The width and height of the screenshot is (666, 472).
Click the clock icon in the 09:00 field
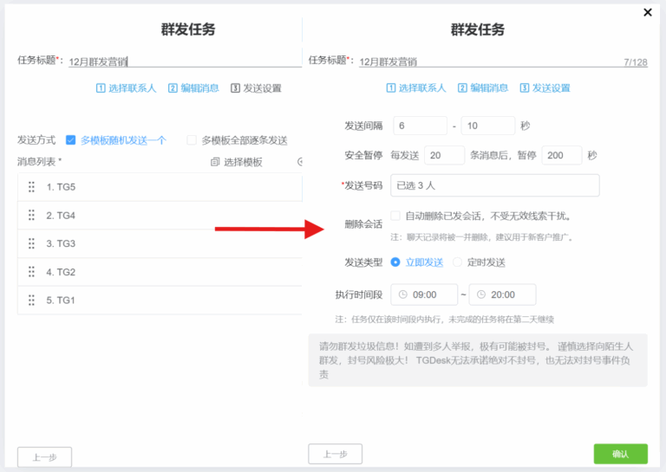point(402,294)
